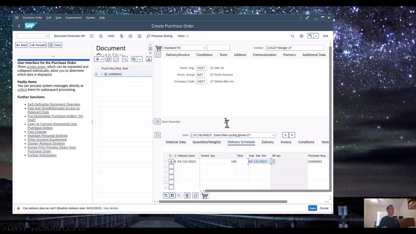Click the shopping cart icon below schedule table
Screen dimensions: 416x234
(x=205, y=195)
